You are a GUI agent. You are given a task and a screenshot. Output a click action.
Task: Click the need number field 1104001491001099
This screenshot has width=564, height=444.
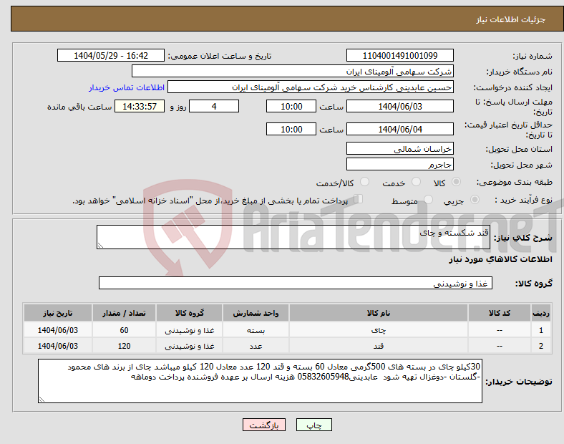click(399, 55)
